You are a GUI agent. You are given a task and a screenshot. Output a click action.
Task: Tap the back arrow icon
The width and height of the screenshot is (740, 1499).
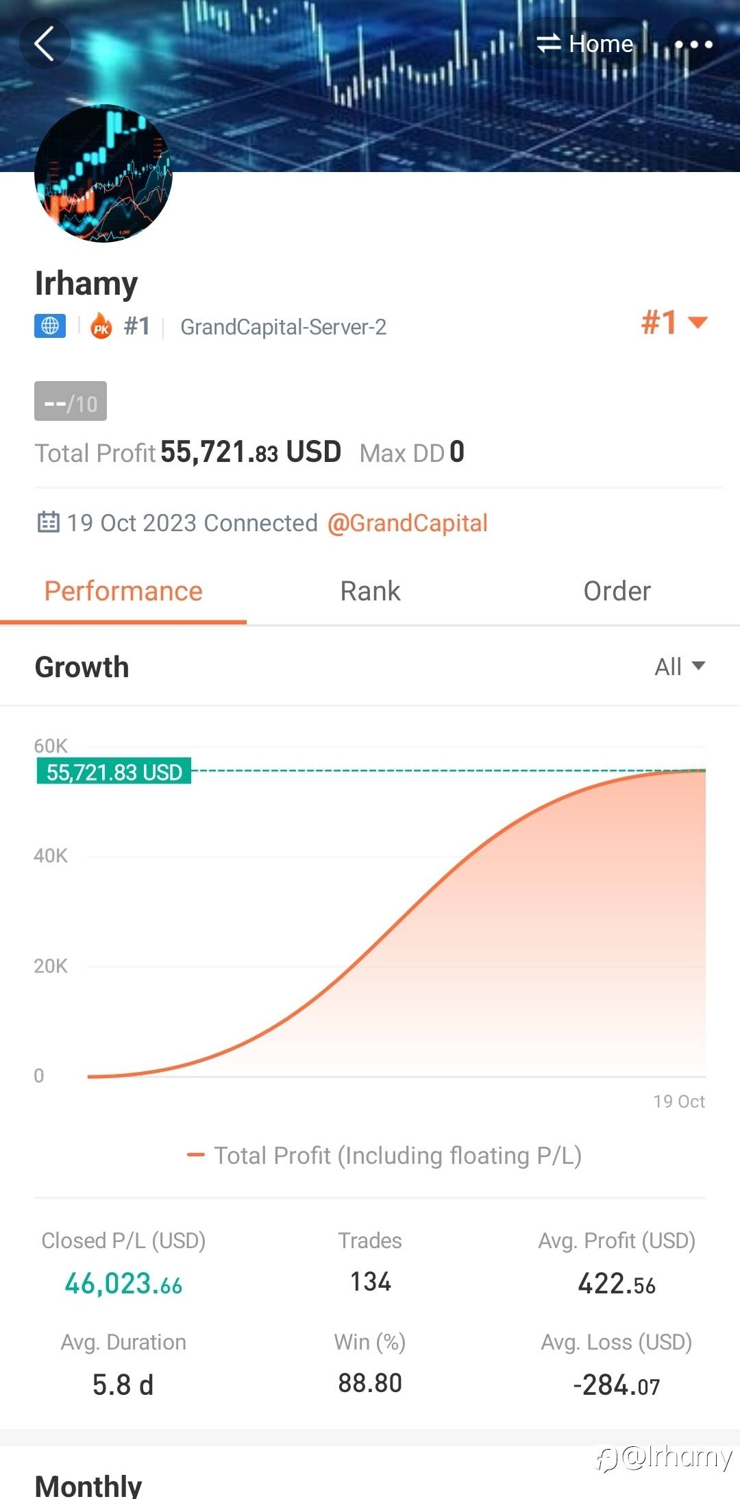click(45, 44)
